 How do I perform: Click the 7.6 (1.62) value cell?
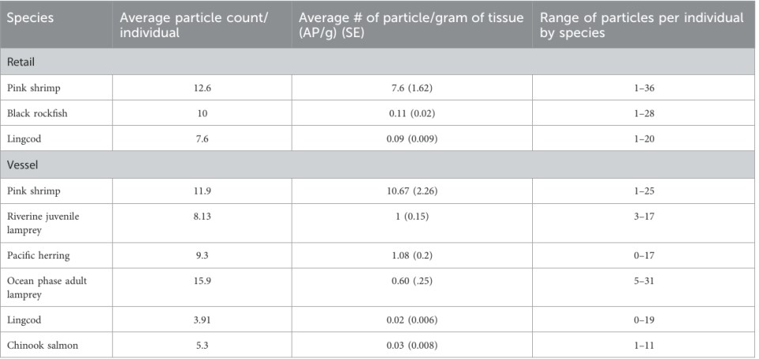pyautogui.click(x=411, y=88)
